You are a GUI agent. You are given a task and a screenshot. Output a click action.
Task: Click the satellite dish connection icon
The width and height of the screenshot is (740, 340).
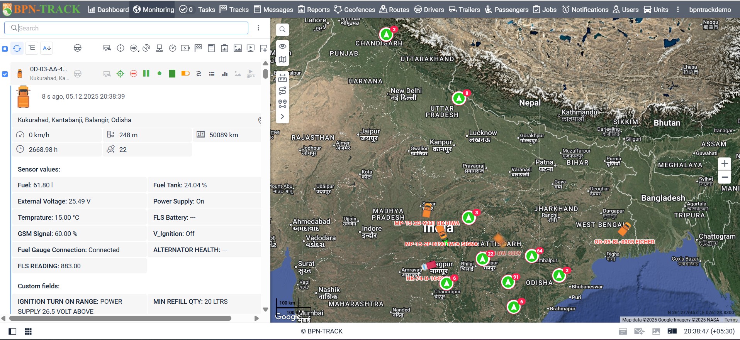(x=146, y=48)
